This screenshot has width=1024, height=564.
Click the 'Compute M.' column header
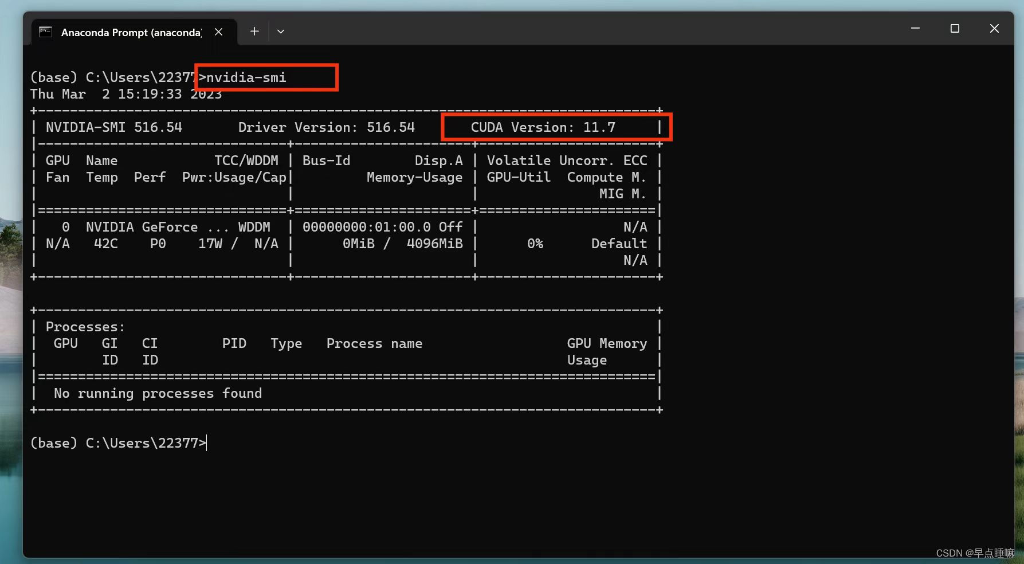(x=607, y=177)
